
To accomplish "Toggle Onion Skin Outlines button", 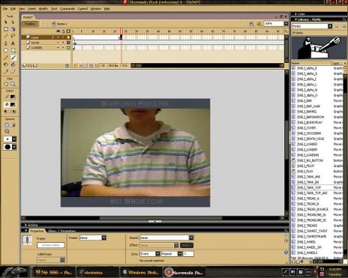I will 85,65.
